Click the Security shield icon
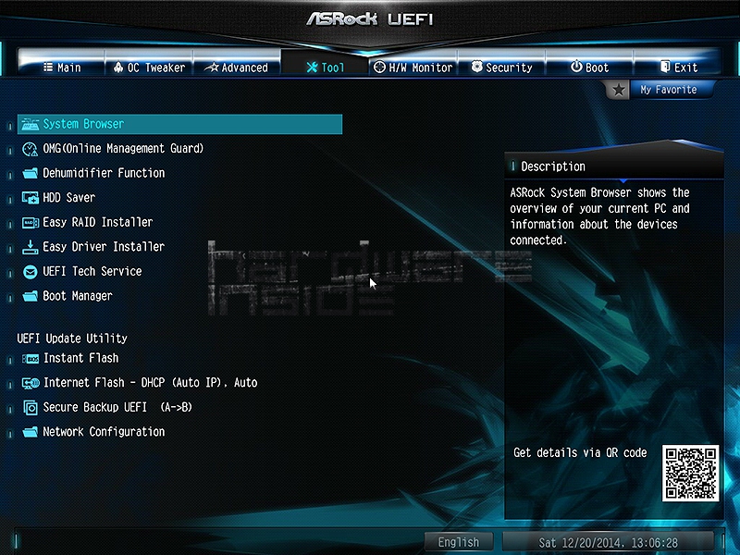The width and height of the screenshot is (740, 555). 477,67
